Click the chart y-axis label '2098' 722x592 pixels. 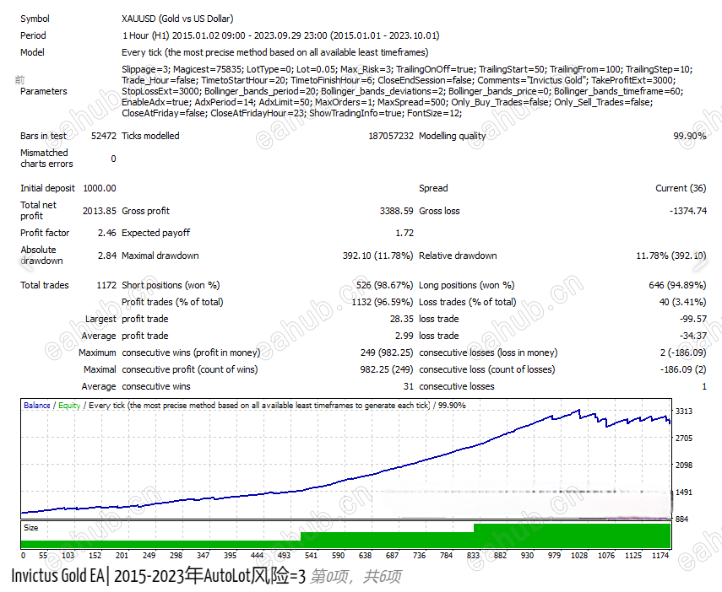pyautogui.click(x=684, y=466)
